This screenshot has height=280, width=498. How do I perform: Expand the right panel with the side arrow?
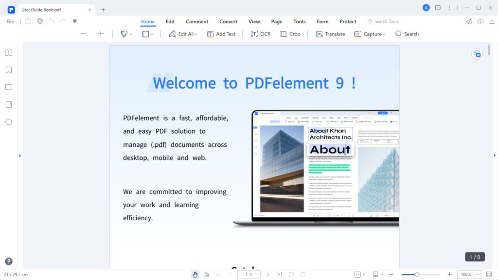click(x=495, y=156)
